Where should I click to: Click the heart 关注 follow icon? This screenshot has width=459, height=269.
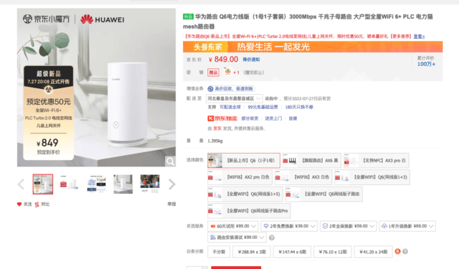click(19, 204)
